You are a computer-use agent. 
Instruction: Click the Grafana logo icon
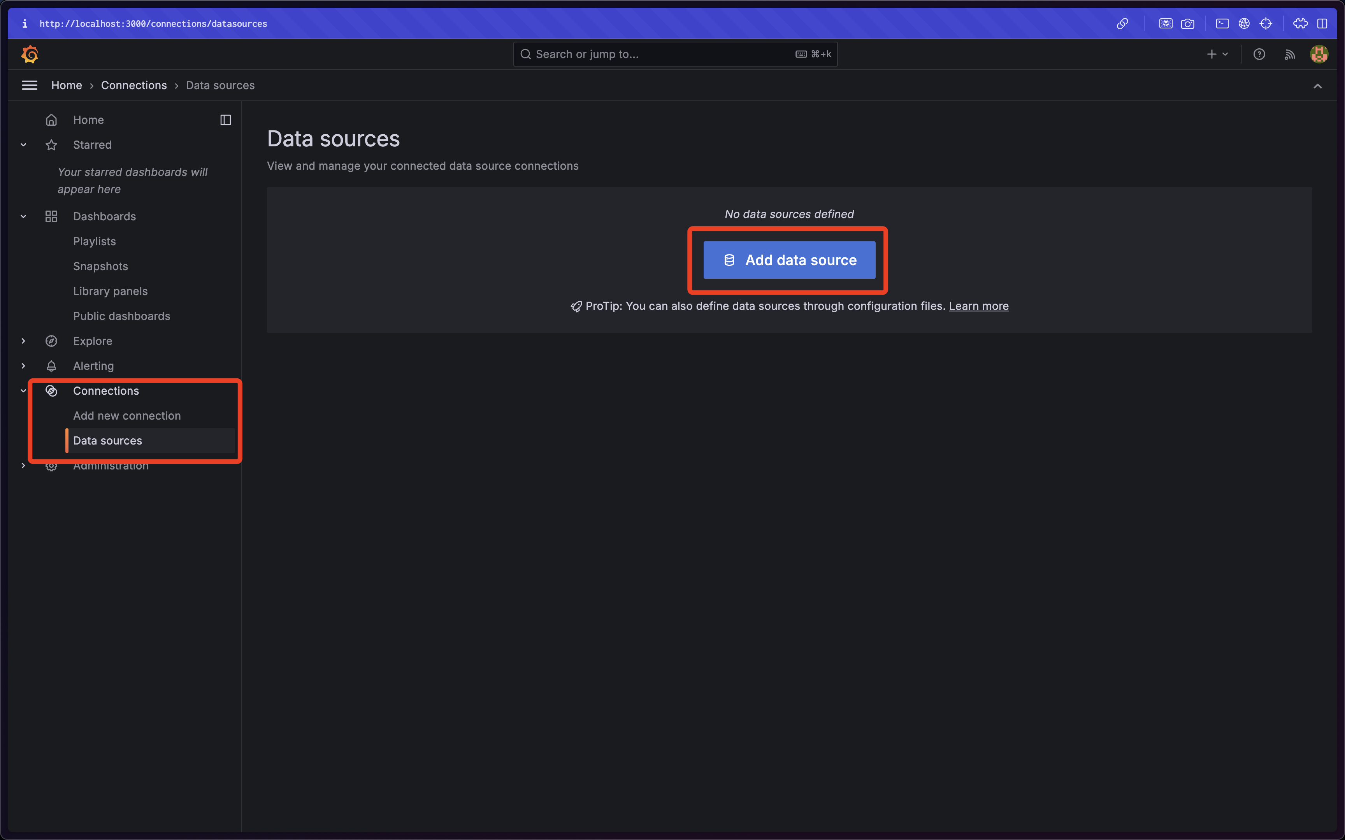pos(29,54)
